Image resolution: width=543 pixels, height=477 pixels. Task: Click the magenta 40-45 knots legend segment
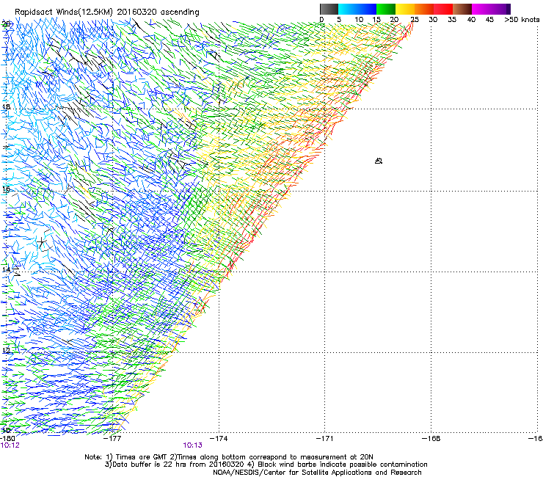[x=481, y=9]
